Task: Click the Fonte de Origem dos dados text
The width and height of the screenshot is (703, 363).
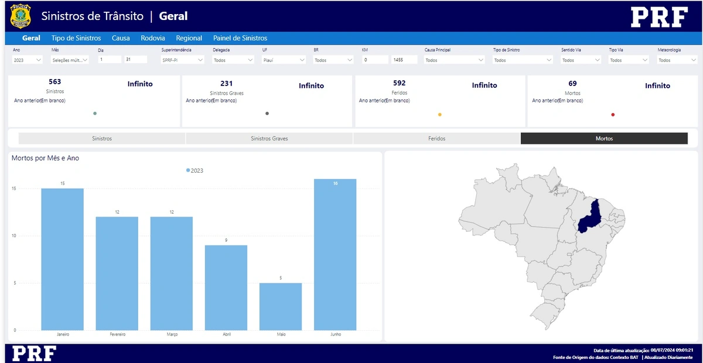Action: click(596, 357)
